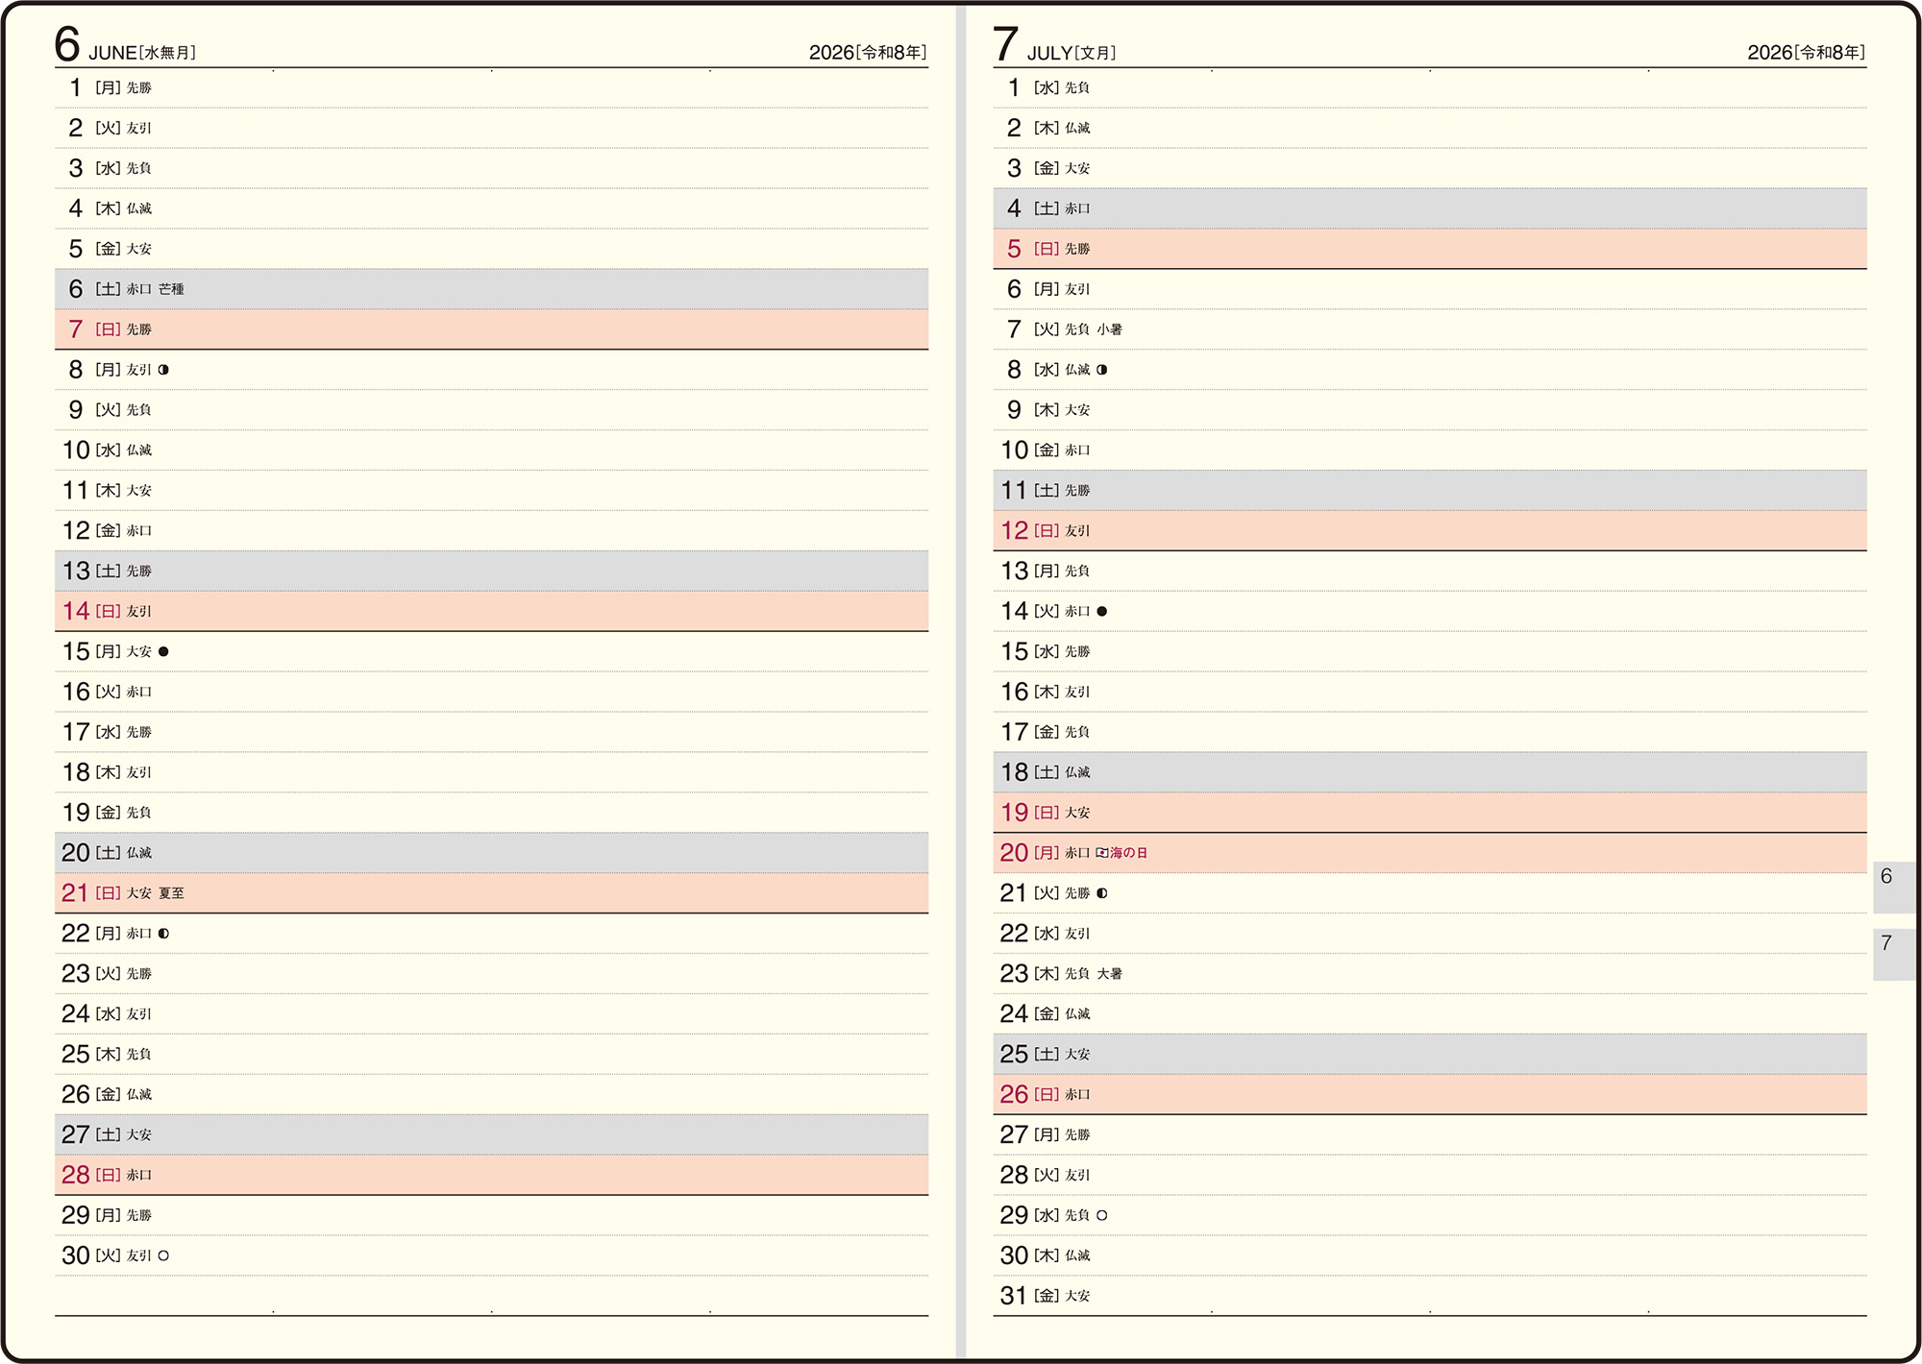Click the June 1 [月] 先勝 row

tap(491, 88)
